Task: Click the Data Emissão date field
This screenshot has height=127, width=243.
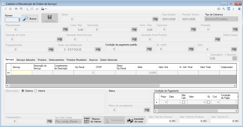Action: (x=169, y=19)
